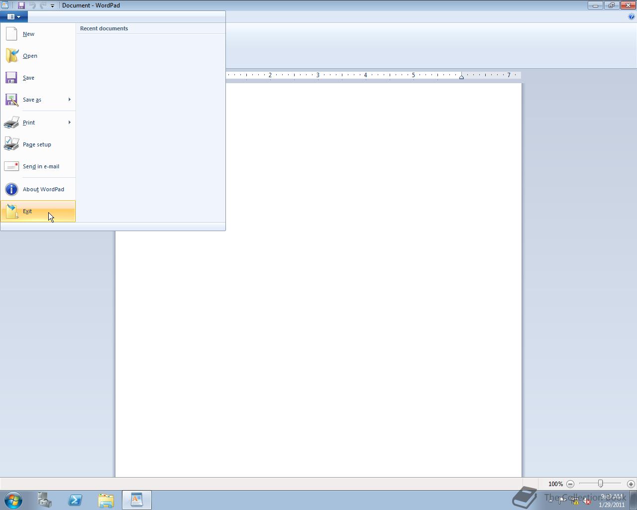Launch PowerShell from the taskbar
Viewport: 637px width, 510px height.
75,500
